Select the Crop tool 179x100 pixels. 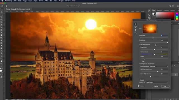coord(1,22)
